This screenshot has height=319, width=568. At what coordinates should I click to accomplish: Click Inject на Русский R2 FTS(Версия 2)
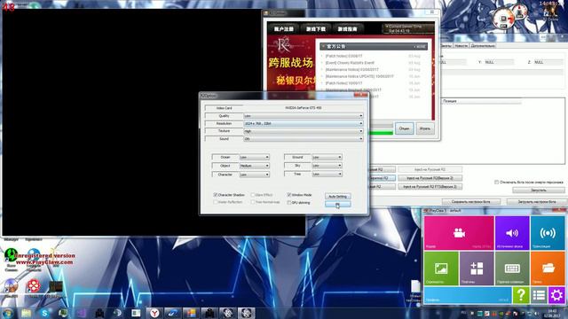click(x=430, y=187)
